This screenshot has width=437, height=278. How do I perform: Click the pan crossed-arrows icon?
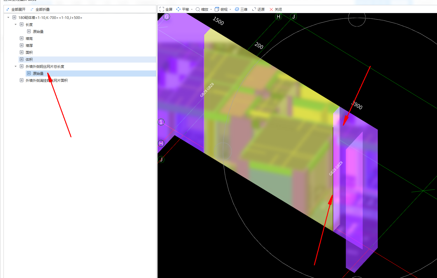pos(178,9)
